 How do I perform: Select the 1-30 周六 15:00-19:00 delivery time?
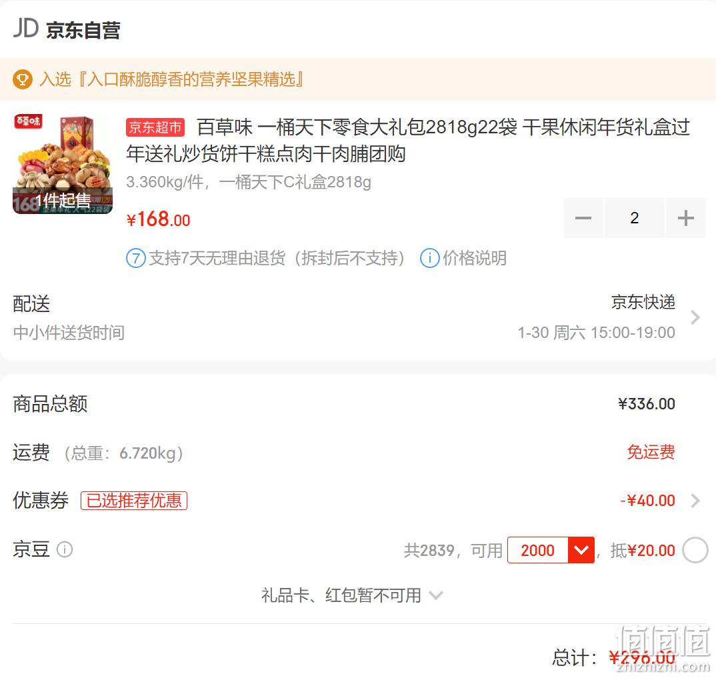click(x=596, y=333)
